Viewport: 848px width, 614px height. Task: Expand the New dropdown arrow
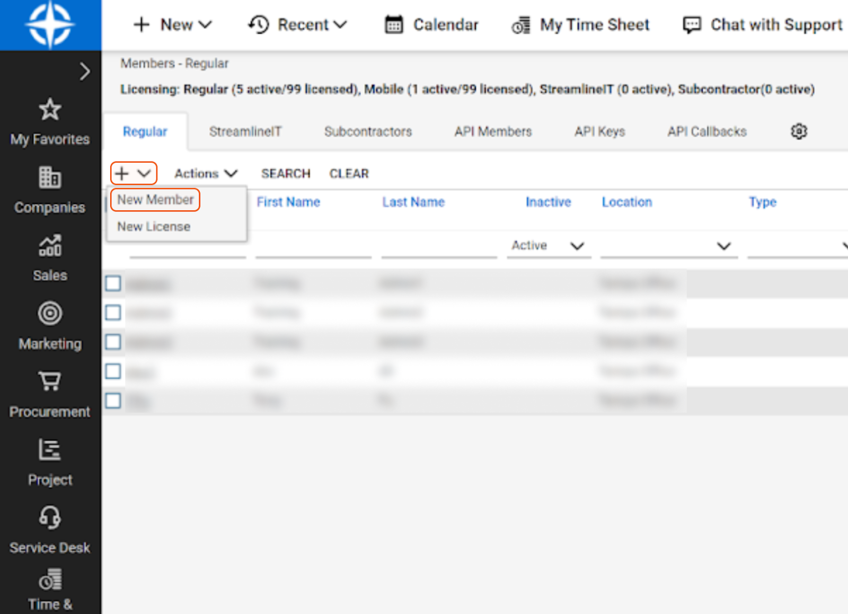205,25
